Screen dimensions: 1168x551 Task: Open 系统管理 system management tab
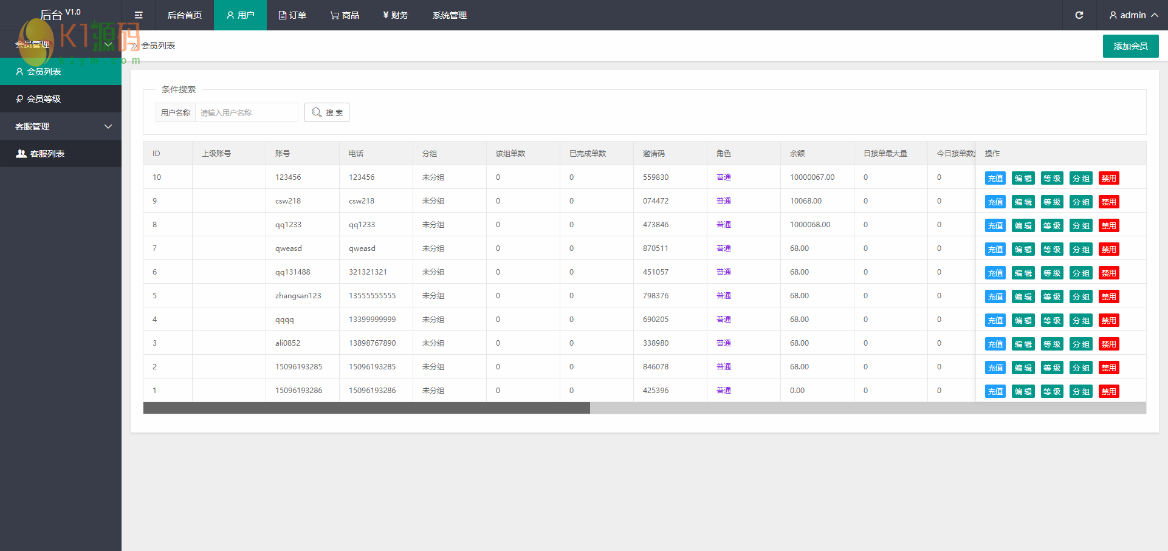coord(449,15)
